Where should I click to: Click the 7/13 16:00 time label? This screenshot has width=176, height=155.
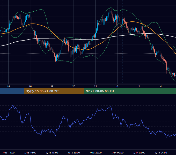30,152
